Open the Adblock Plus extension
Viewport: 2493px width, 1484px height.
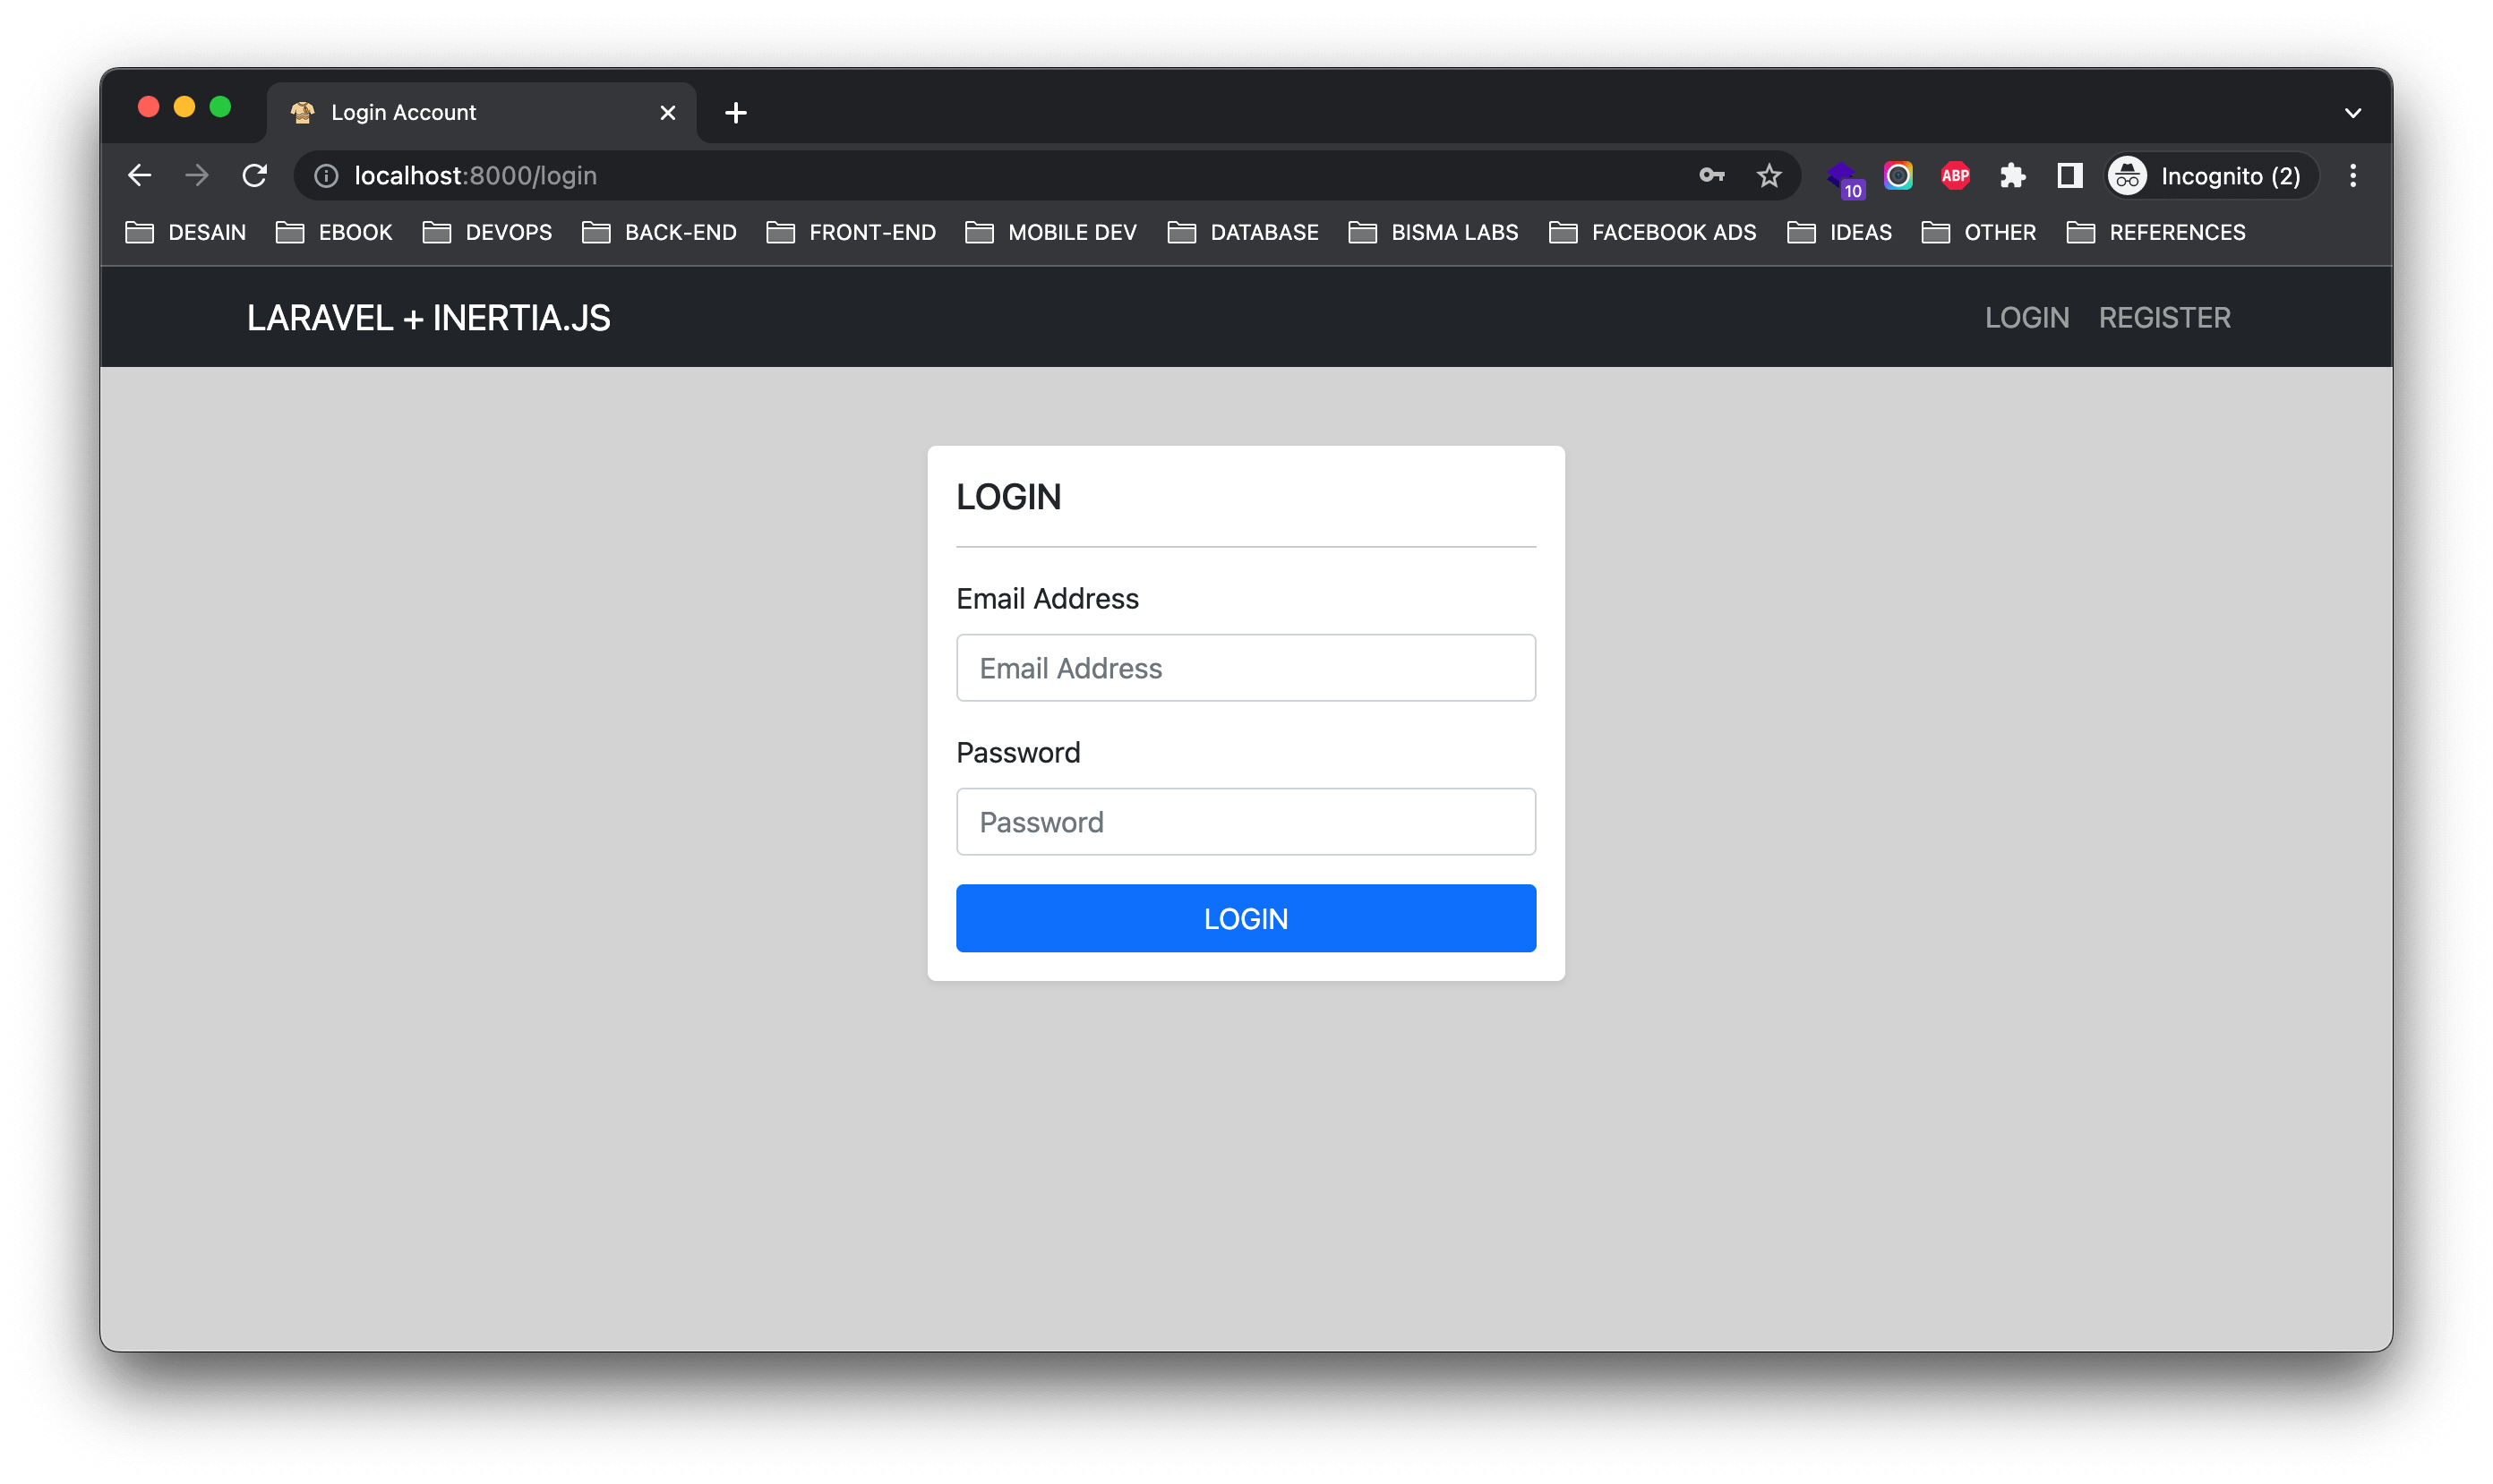click(x=1955, y=176)
